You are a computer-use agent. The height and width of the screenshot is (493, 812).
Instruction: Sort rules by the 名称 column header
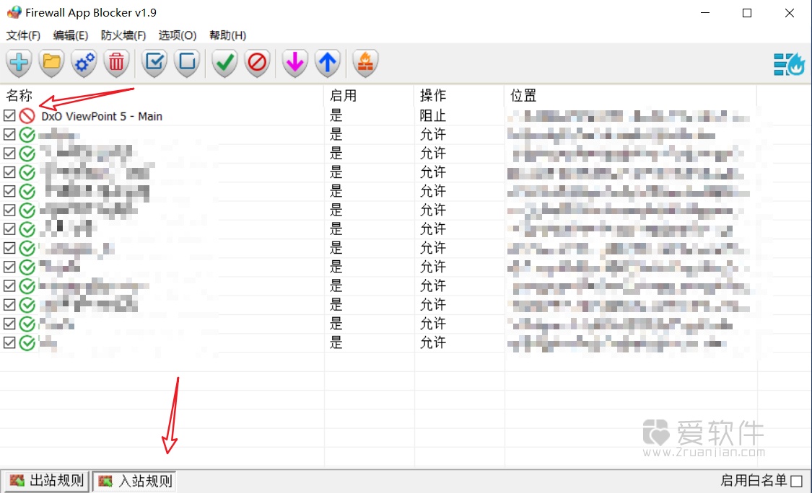pyautogui.click(x=19, y=94)
